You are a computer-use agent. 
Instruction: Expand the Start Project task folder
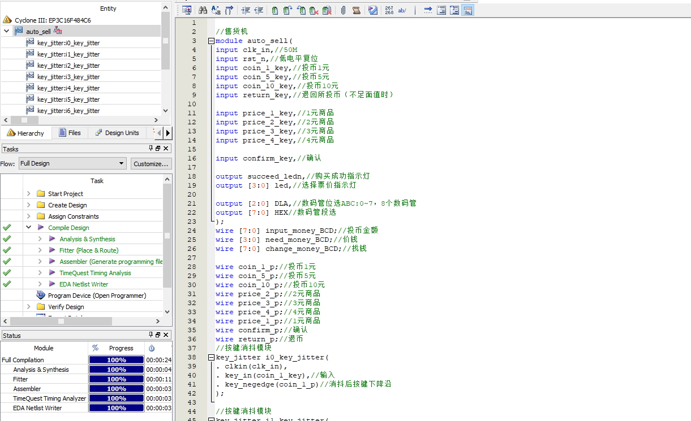click(29, 194)
